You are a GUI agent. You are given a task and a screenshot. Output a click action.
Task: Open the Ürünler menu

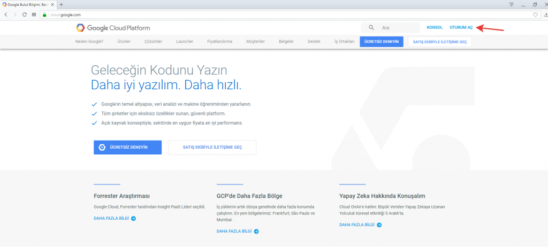pos(124,42)
